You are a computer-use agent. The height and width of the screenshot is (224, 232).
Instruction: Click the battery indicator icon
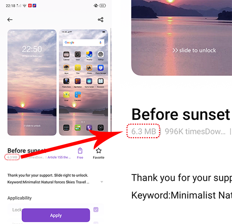coord(102,6)
